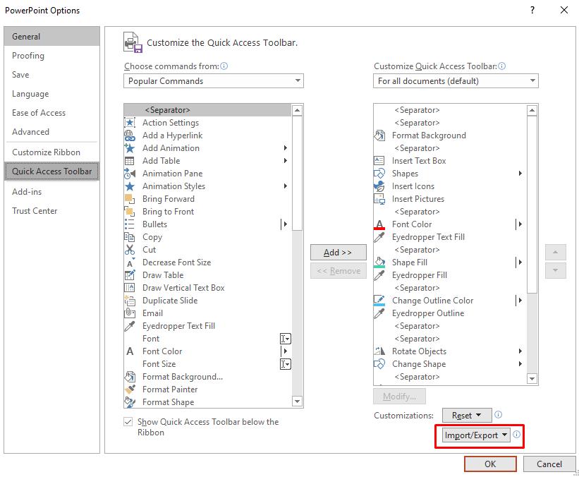Expand Change Outline Color split arrow
The image size is (579, 477).
[520, 301]
